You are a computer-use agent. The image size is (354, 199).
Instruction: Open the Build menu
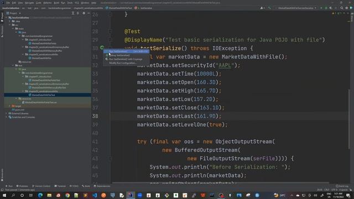coord(56,3)
